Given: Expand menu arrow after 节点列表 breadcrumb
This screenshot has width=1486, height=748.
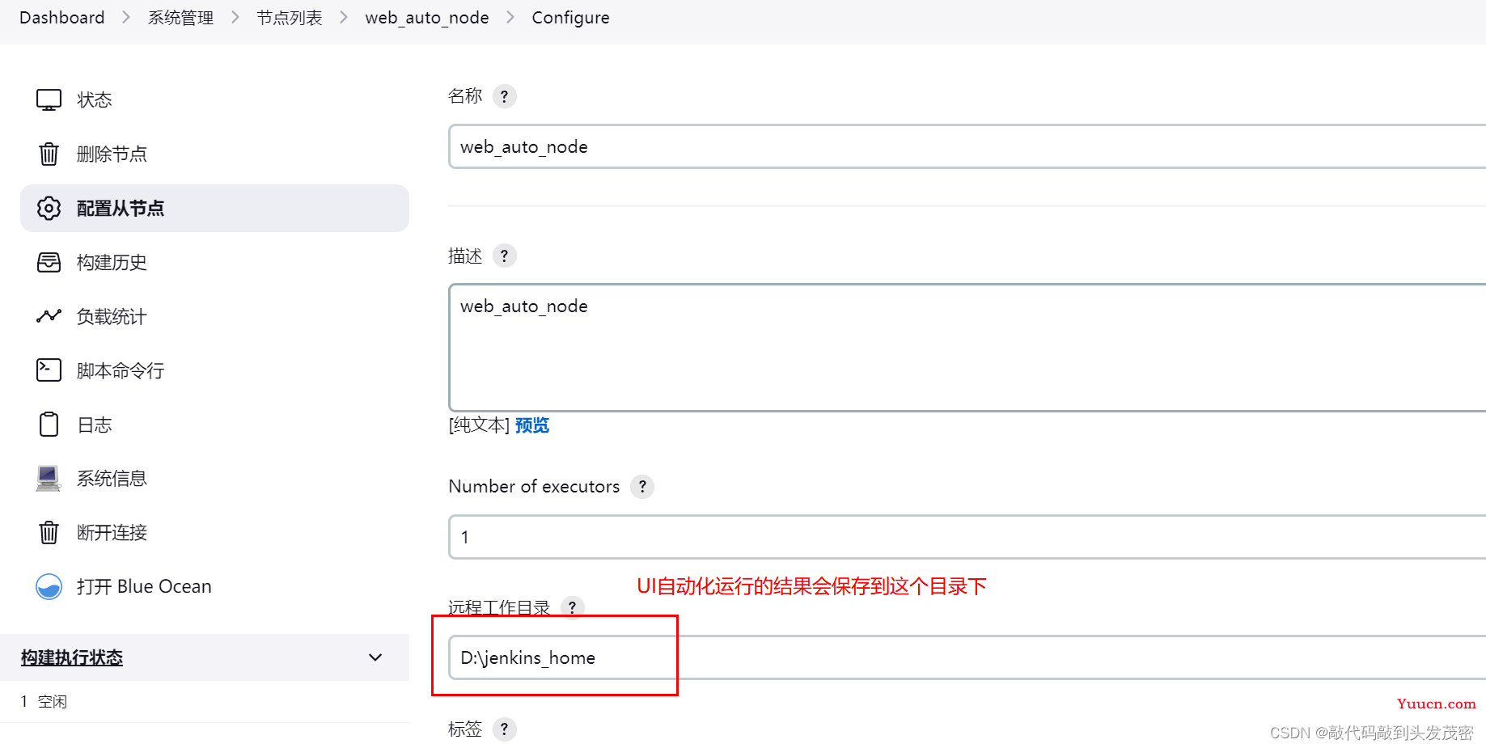Looking at the screenshot, I should (344, 17).
